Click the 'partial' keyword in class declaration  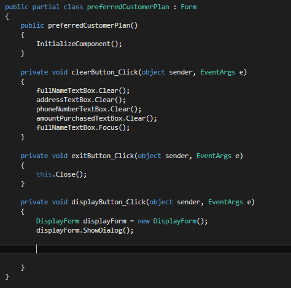(46, 7)
